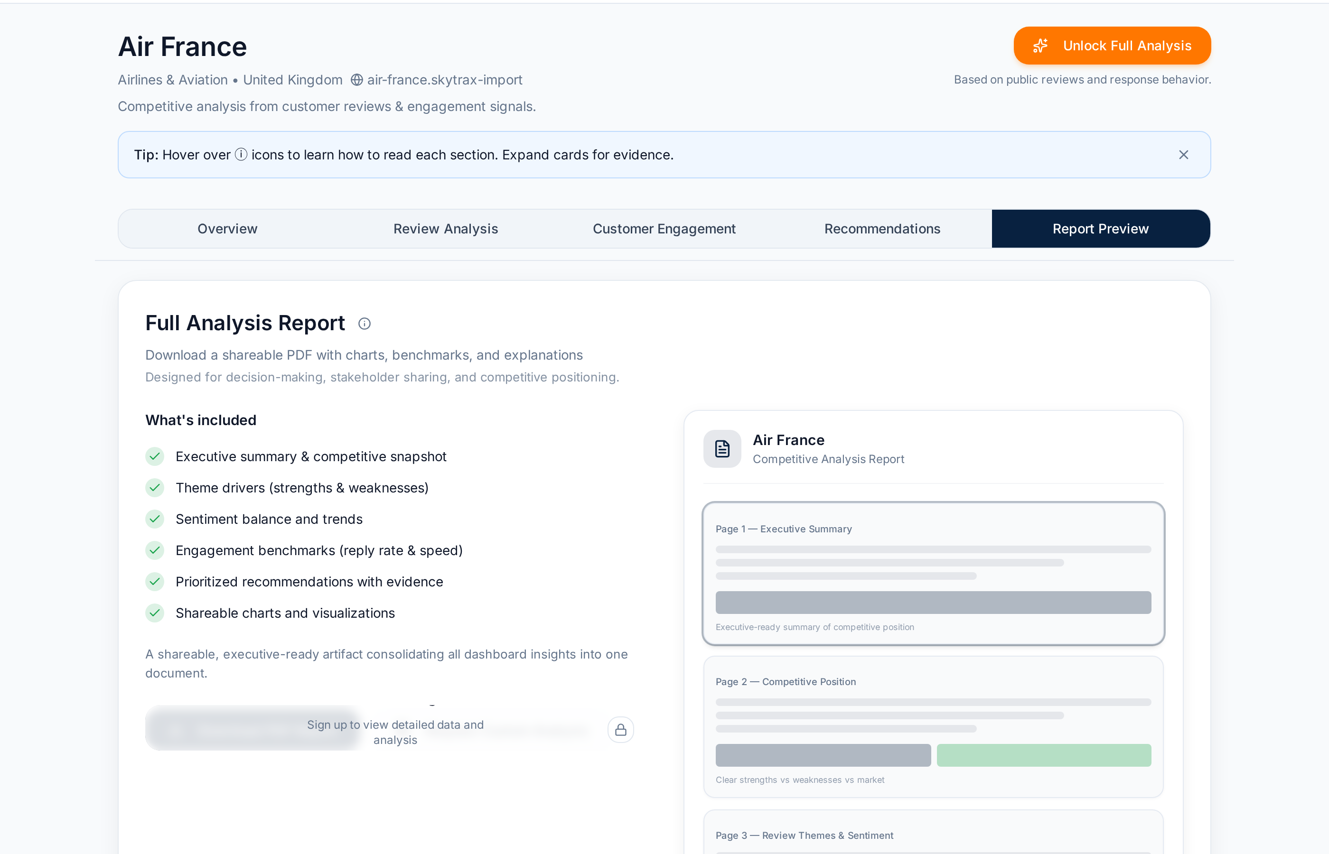Click checkmark beside Engagement benchmarks item
The height and width of the screenshot is (854, 1329).
click(155, 550)
